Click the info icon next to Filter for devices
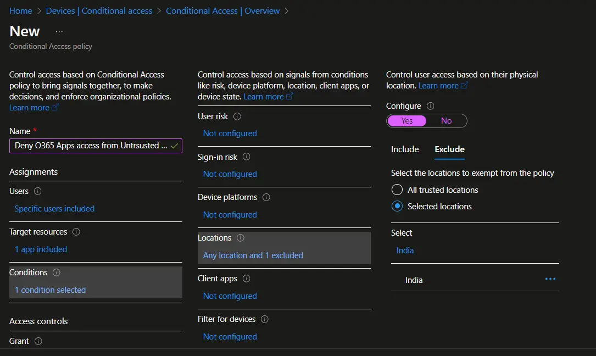Screen dimensions: 596x356 [x=264, y=319]
